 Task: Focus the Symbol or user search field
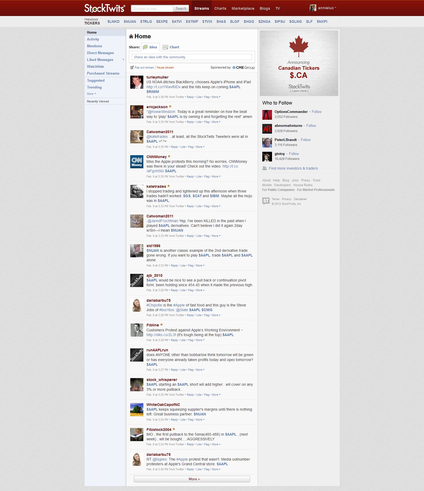152,8
